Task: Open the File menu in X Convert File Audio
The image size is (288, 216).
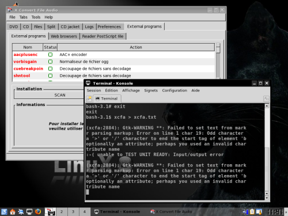Action: [x=12, y=17]
